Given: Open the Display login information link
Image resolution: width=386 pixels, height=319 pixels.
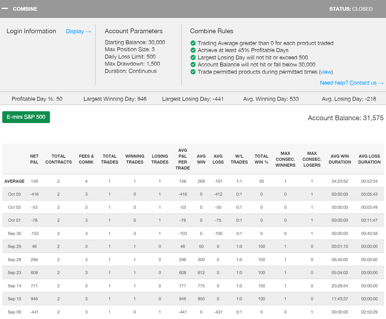Looking at the screenshot, I should click(x=78, y=32).
